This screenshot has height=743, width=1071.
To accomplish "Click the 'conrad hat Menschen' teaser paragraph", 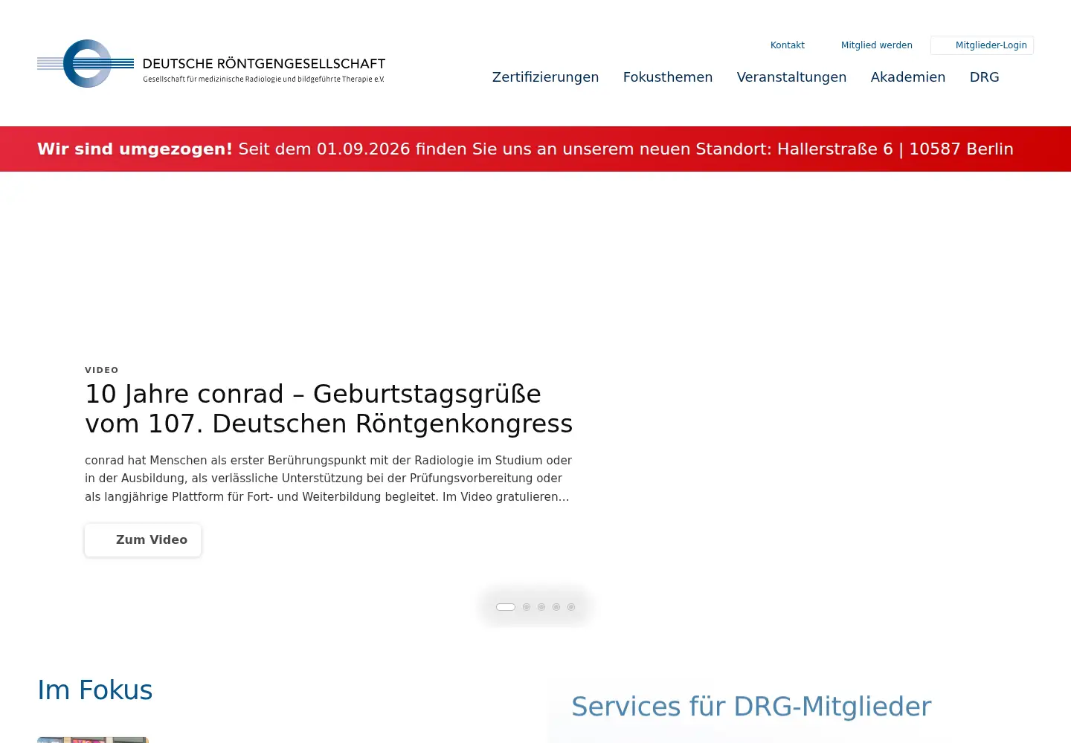I will tap(328, 478).
